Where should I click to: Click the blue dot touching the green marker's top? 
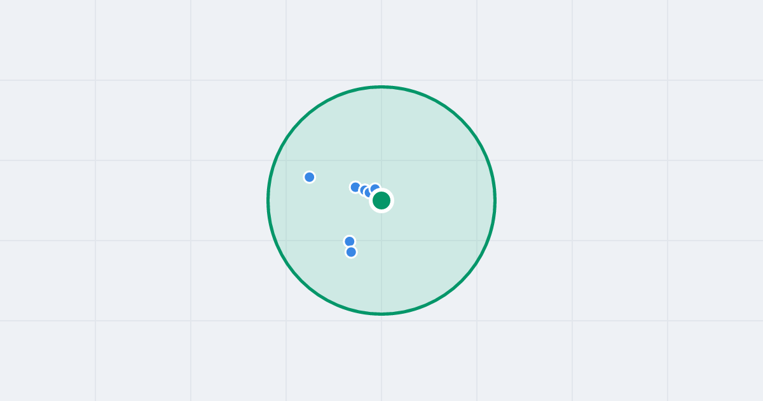(x=375, y=188)
